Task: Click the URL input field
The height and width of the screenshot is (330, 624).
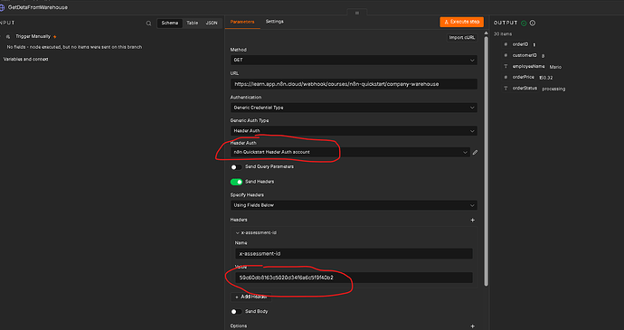Action: click(354, 84)
